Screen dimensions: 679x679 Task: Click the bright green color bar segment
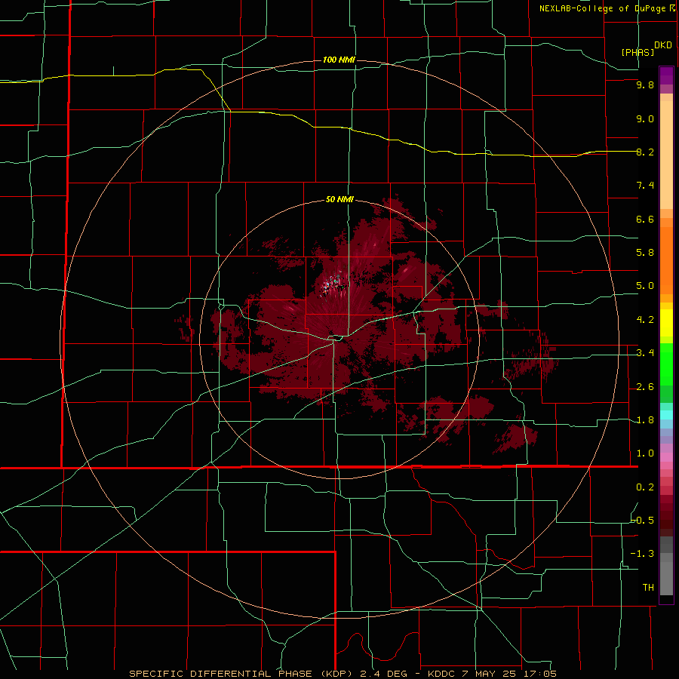[x=666, y=364]
